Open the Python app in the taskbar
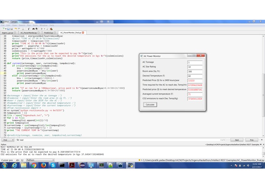 coord(130,166)
